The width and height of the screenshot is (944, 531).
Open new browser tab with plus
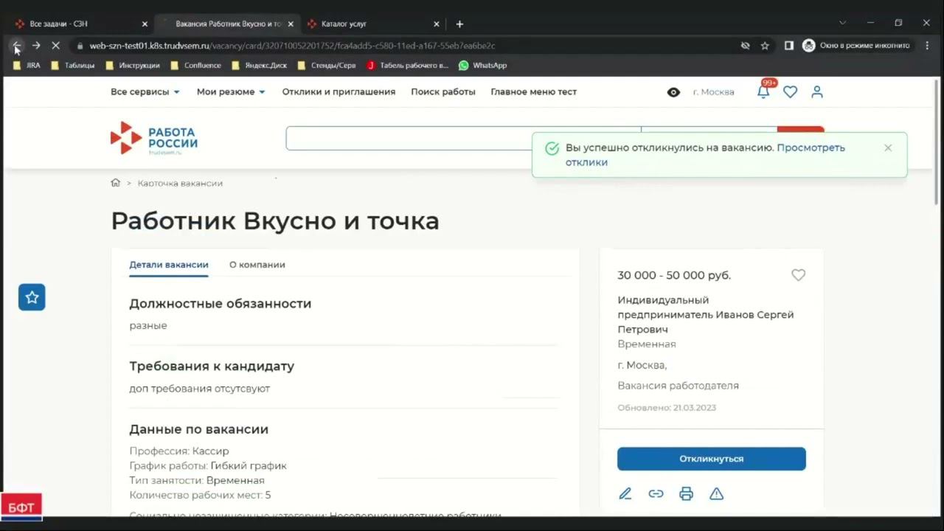pos(459,24)
